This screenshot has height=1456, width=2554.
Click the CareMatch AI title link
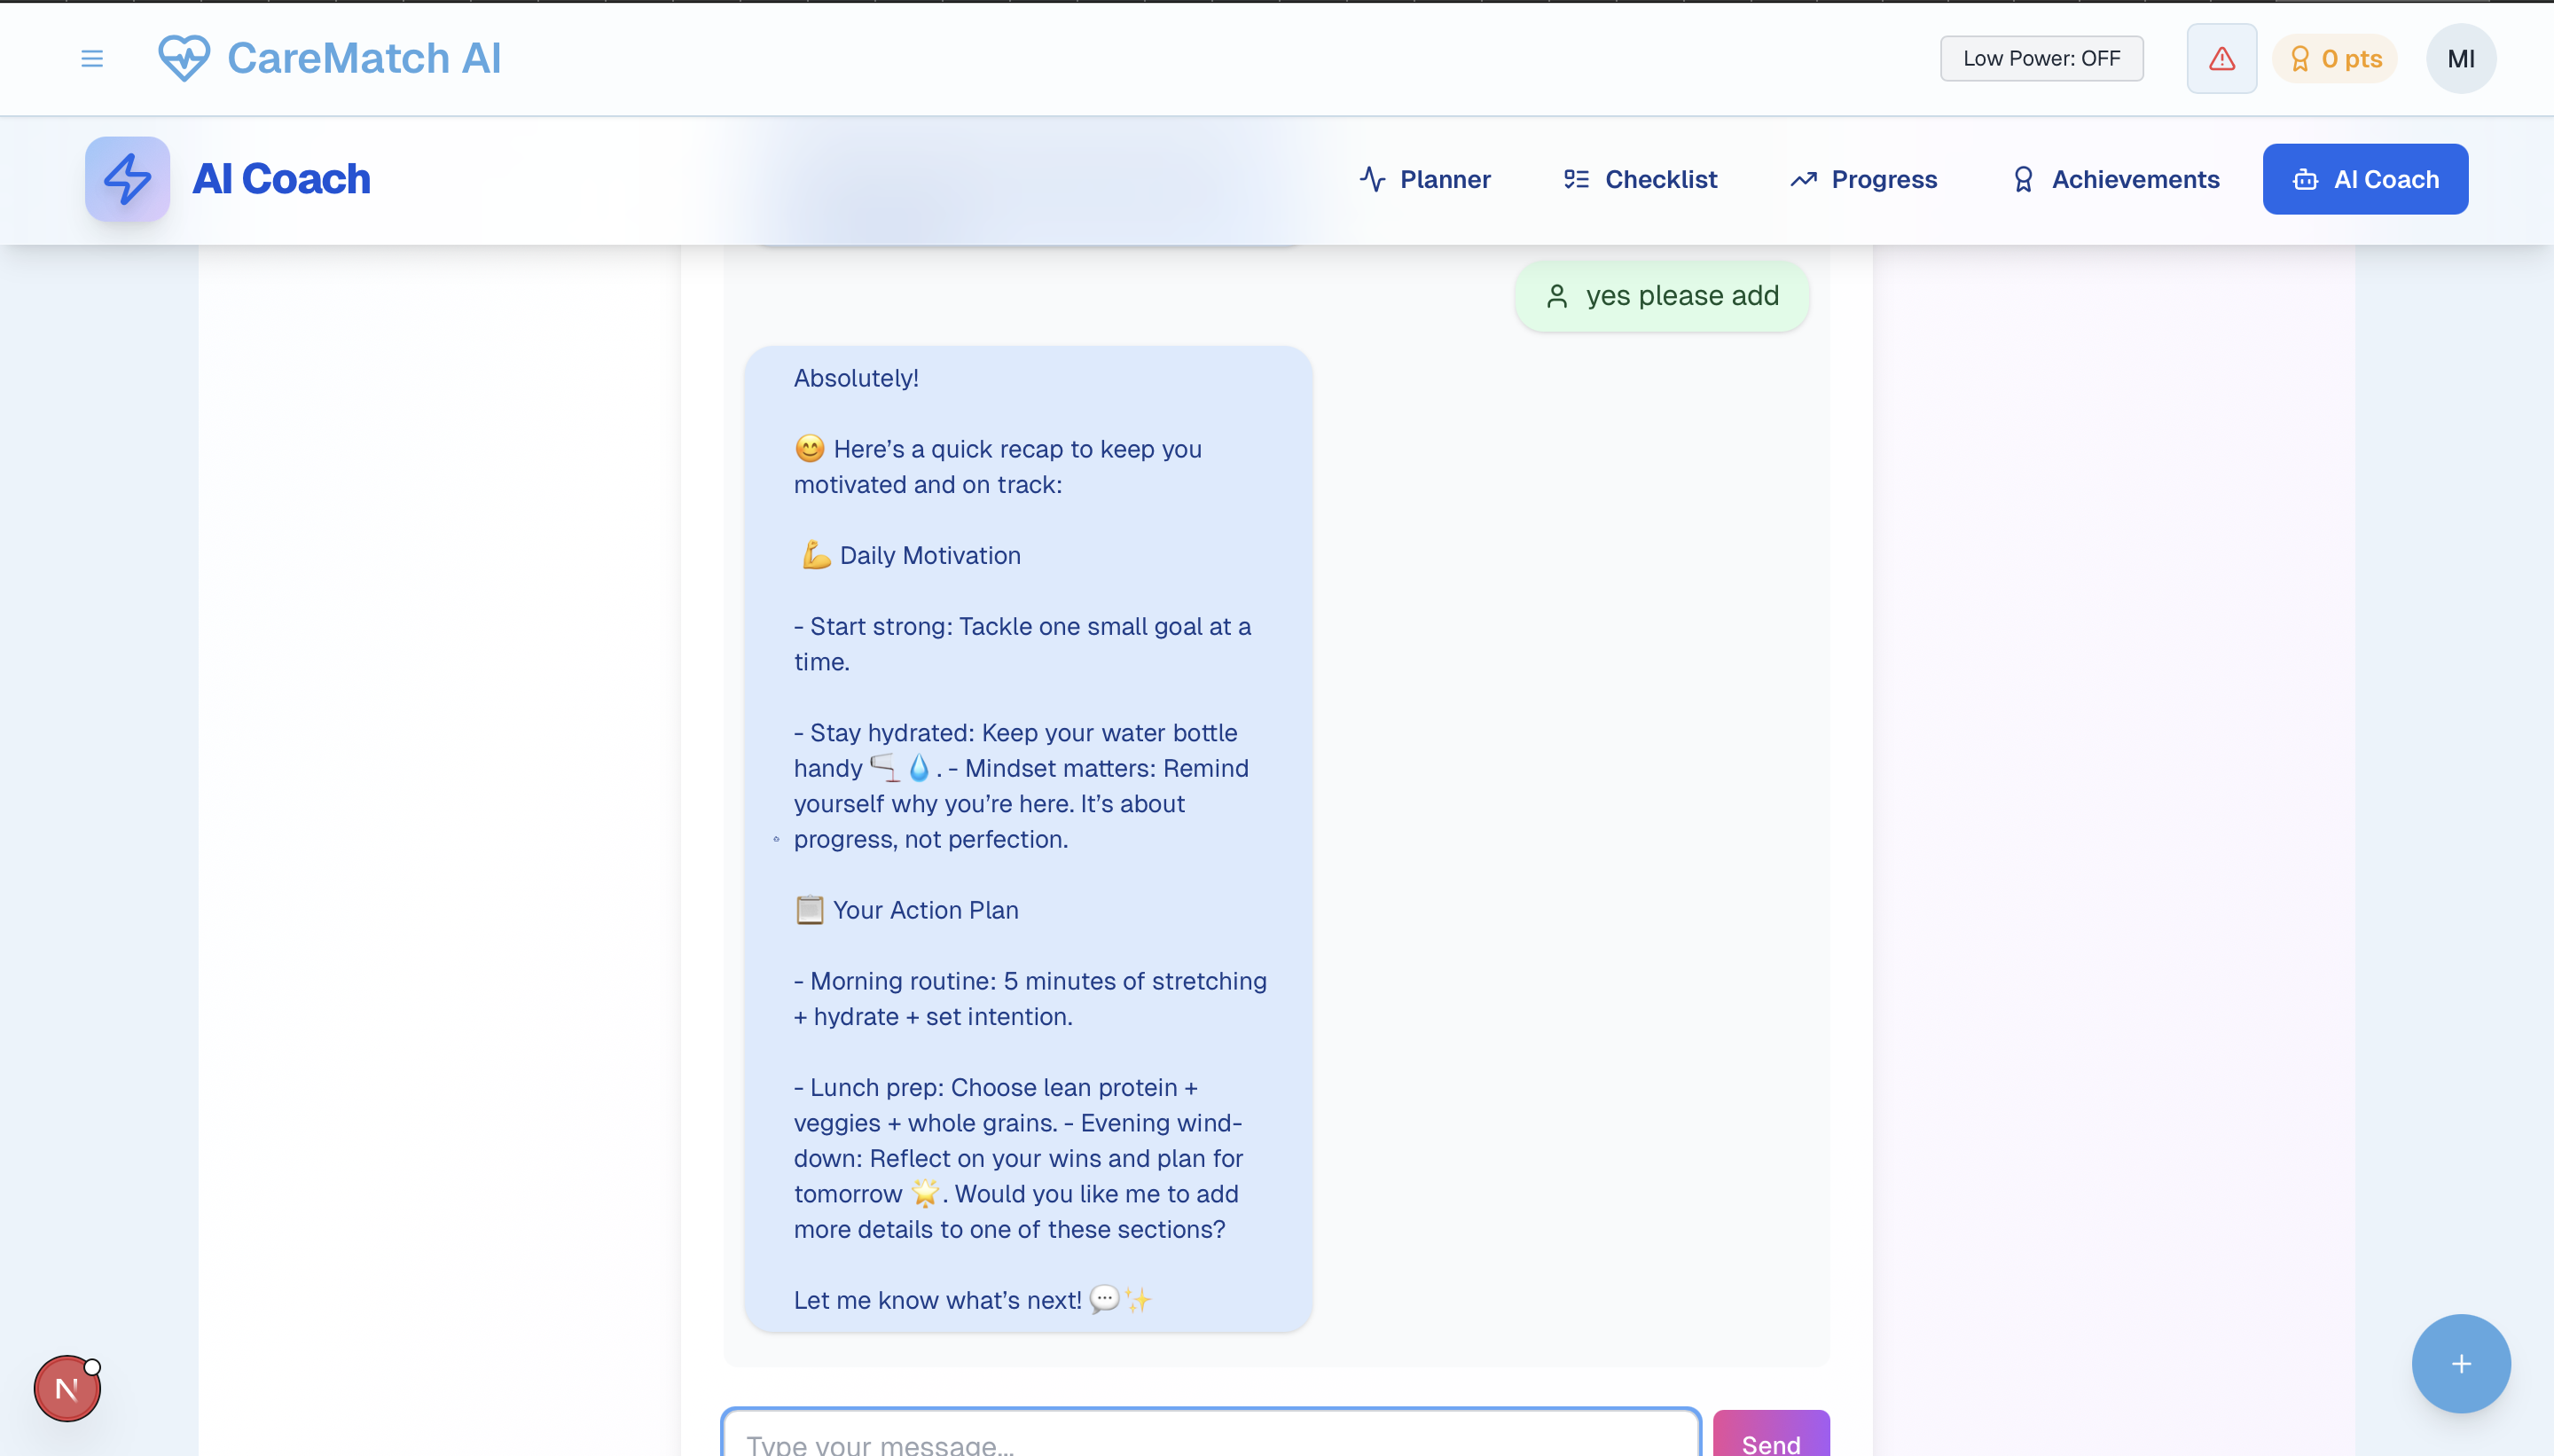point(364,58)
